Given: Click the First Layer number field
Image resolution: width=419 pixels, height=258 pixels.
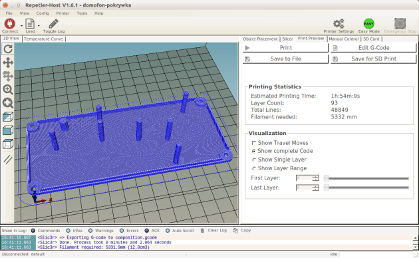Looking at the screenshot, I should [304, 178].
